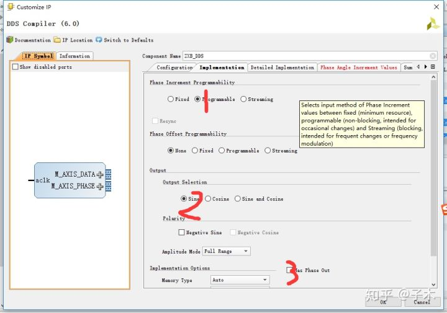The width and height of the screenshot is (447, 313).
Task: Open the Detailed Implementation tab
Action: (282, 68)
